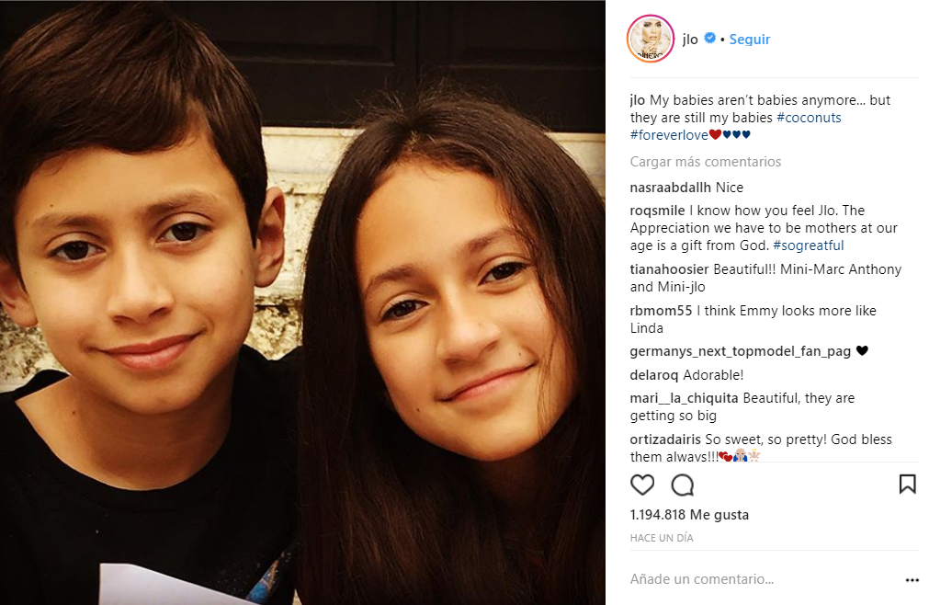Viewport: 929px width, 605px height.
Task: Open tianahoosier's profile from comment
Action: pyautogui.click(x=669, y=269)
